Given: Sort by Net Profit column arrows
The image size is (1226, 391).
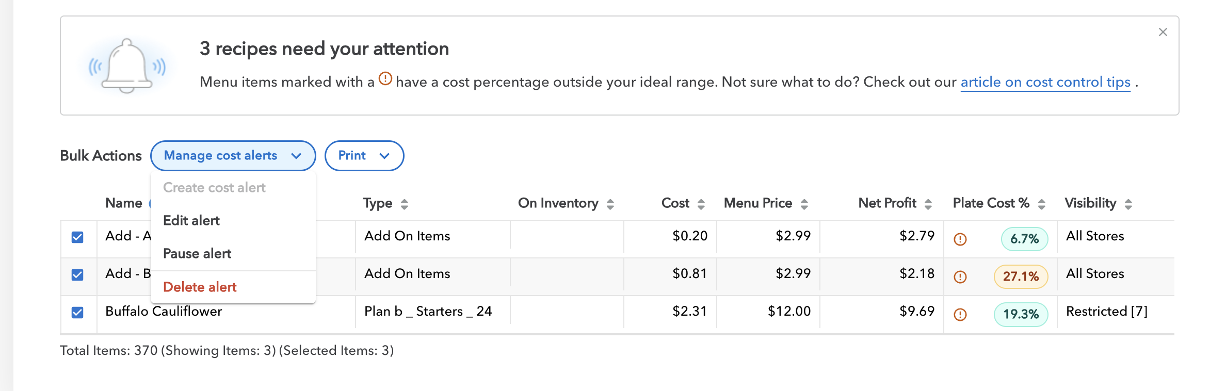Looking at the screenshot, I should click(x=928, y=204).
